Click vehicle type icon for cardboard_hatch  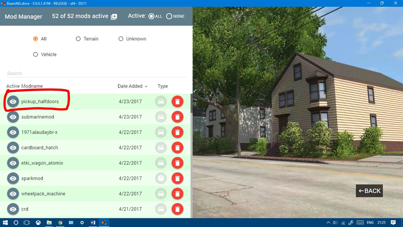[161, 147]
